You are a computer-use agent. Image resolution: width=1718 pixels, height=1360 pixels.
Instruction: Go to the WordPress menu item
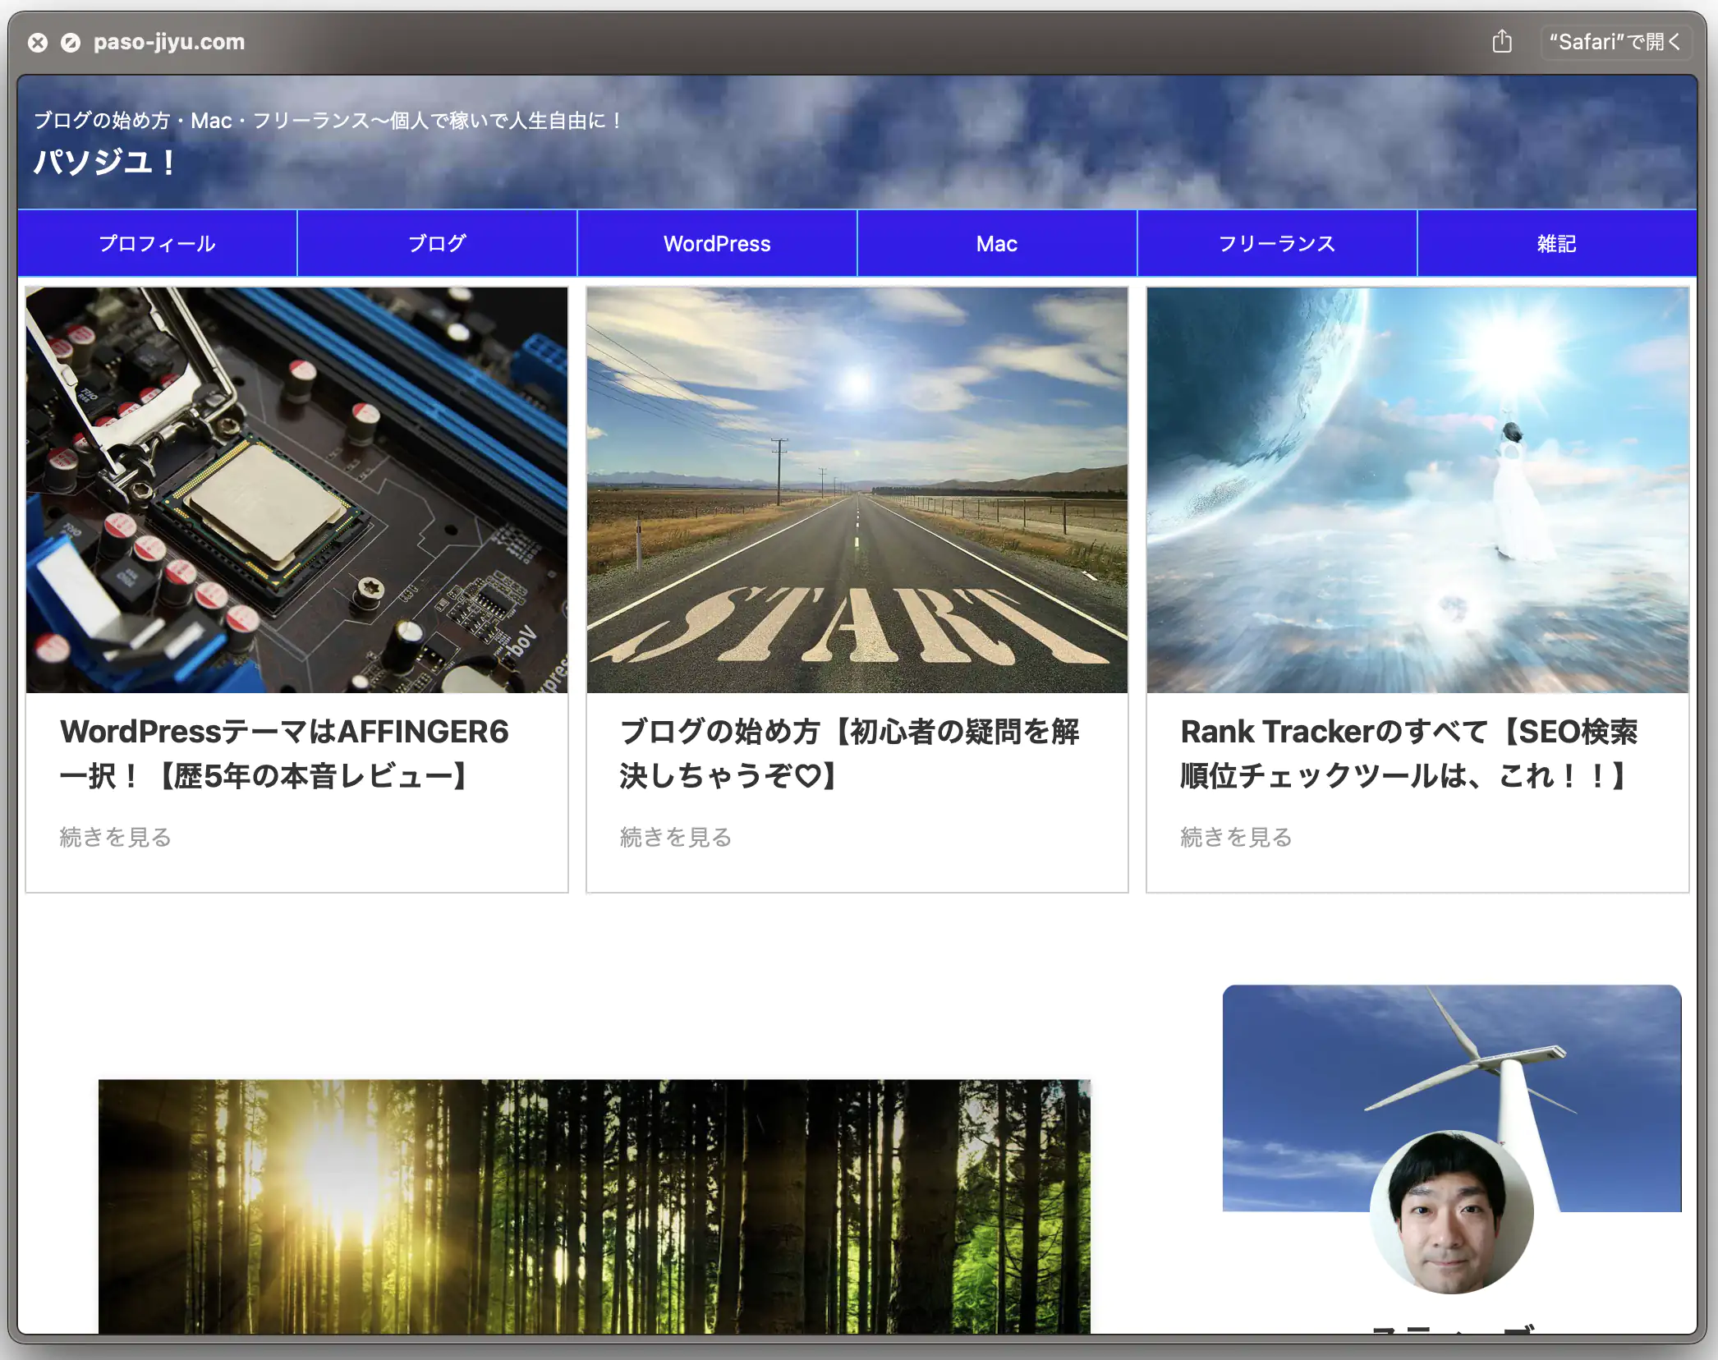[x=717, y=243]
